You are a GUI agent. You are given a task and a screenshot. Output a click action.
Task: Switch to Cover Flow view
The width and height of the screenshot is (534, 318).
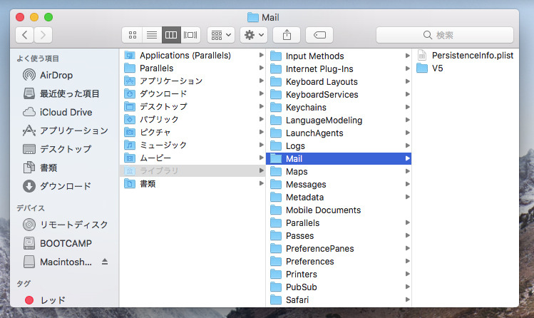point(190,35)
